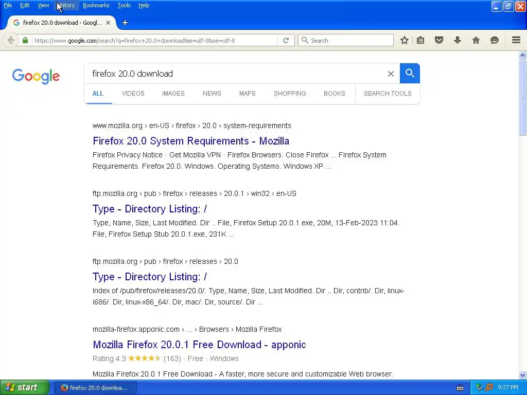Screen dimensions: 527x395
Task: Open the Hello chat smiley icon
Action: tap(495, 40)
